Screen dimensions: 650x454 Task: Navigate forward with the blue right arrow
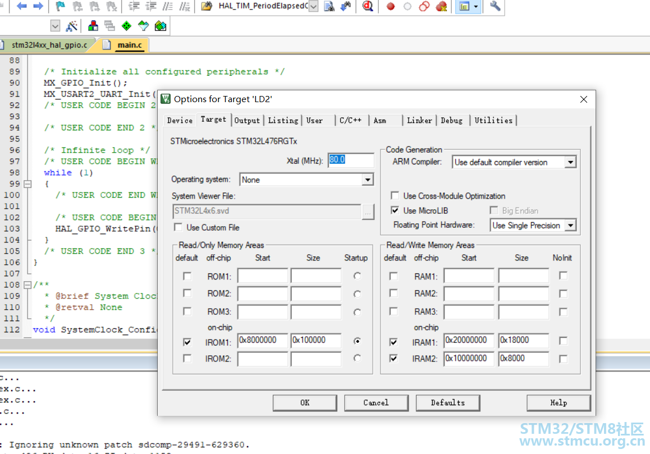tap(38, 6)
